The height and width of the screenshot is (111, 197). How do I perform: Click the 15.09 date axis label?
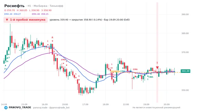(x=24, y=105)
